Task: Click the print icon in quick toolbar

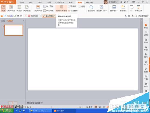Action: pos(11,16)
